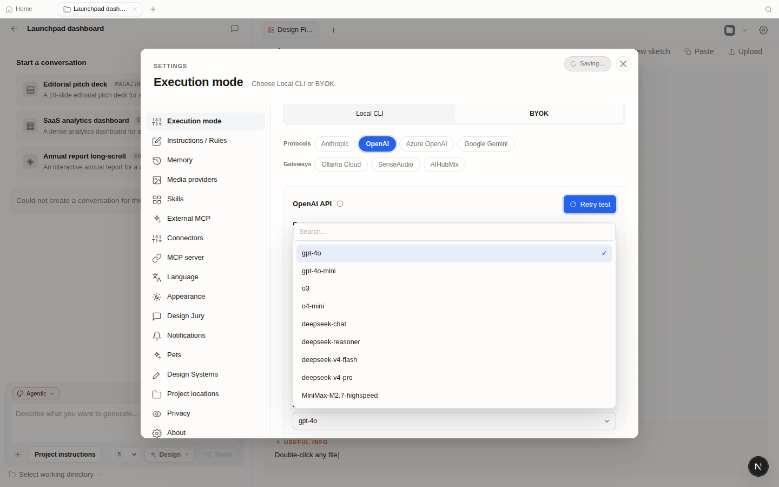Open External MCP settings
Image resolution: width=779 pixels, height=487 pixels.
(205, 219)
